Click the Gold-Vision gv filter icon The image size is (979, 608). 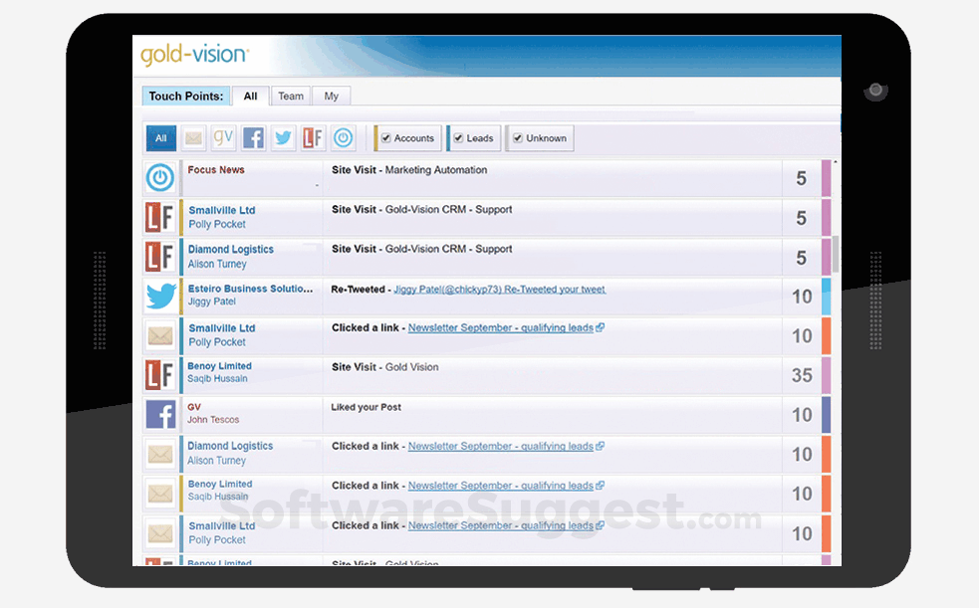pos(223,137)
